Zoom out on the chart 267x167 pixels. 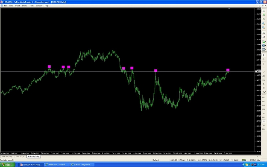point(264,28)
